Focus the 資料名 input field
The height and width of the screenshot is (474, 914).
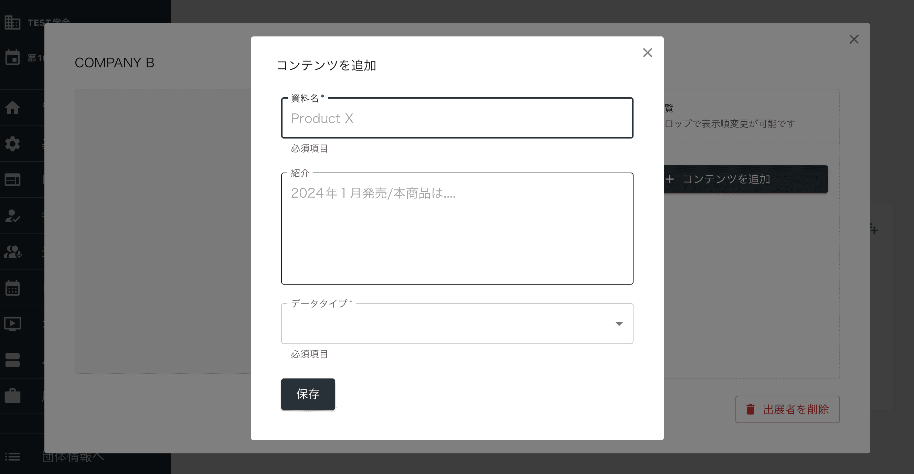pyautogui.click(x=457, y=118)
